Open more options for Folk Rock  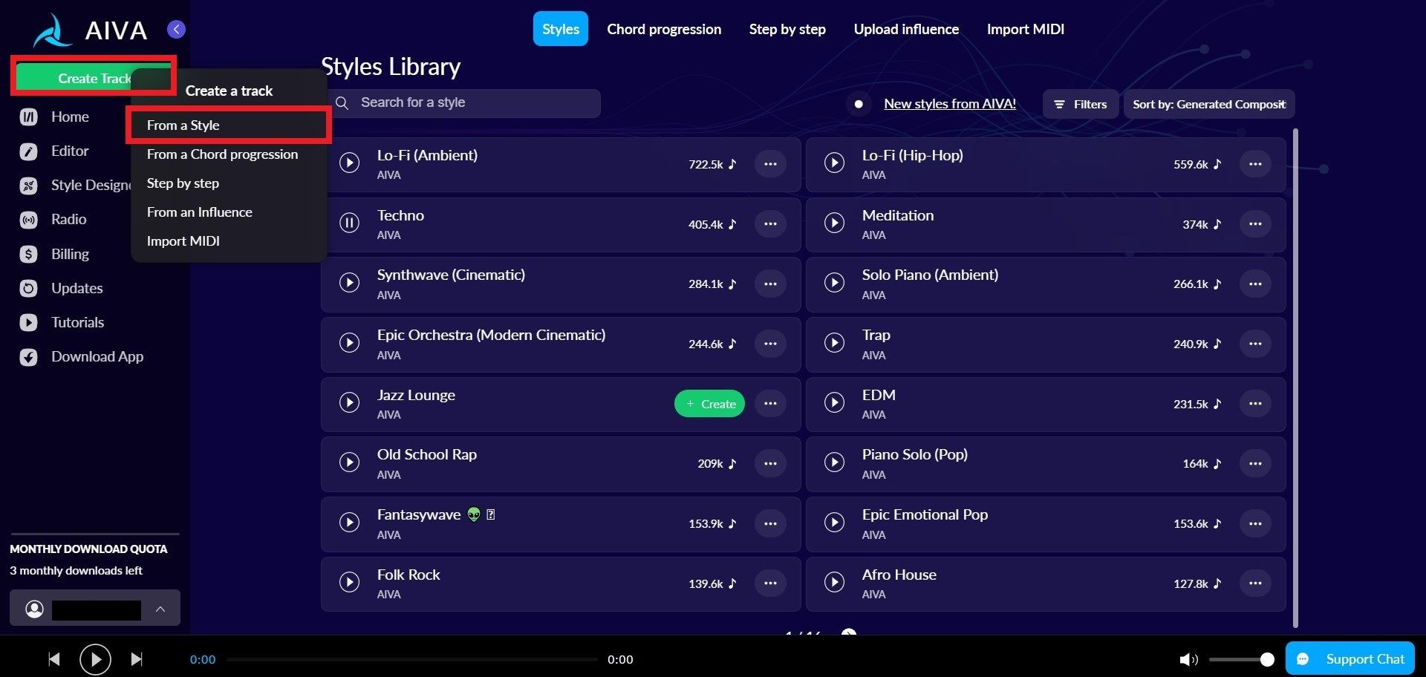[x=770, y=583]
